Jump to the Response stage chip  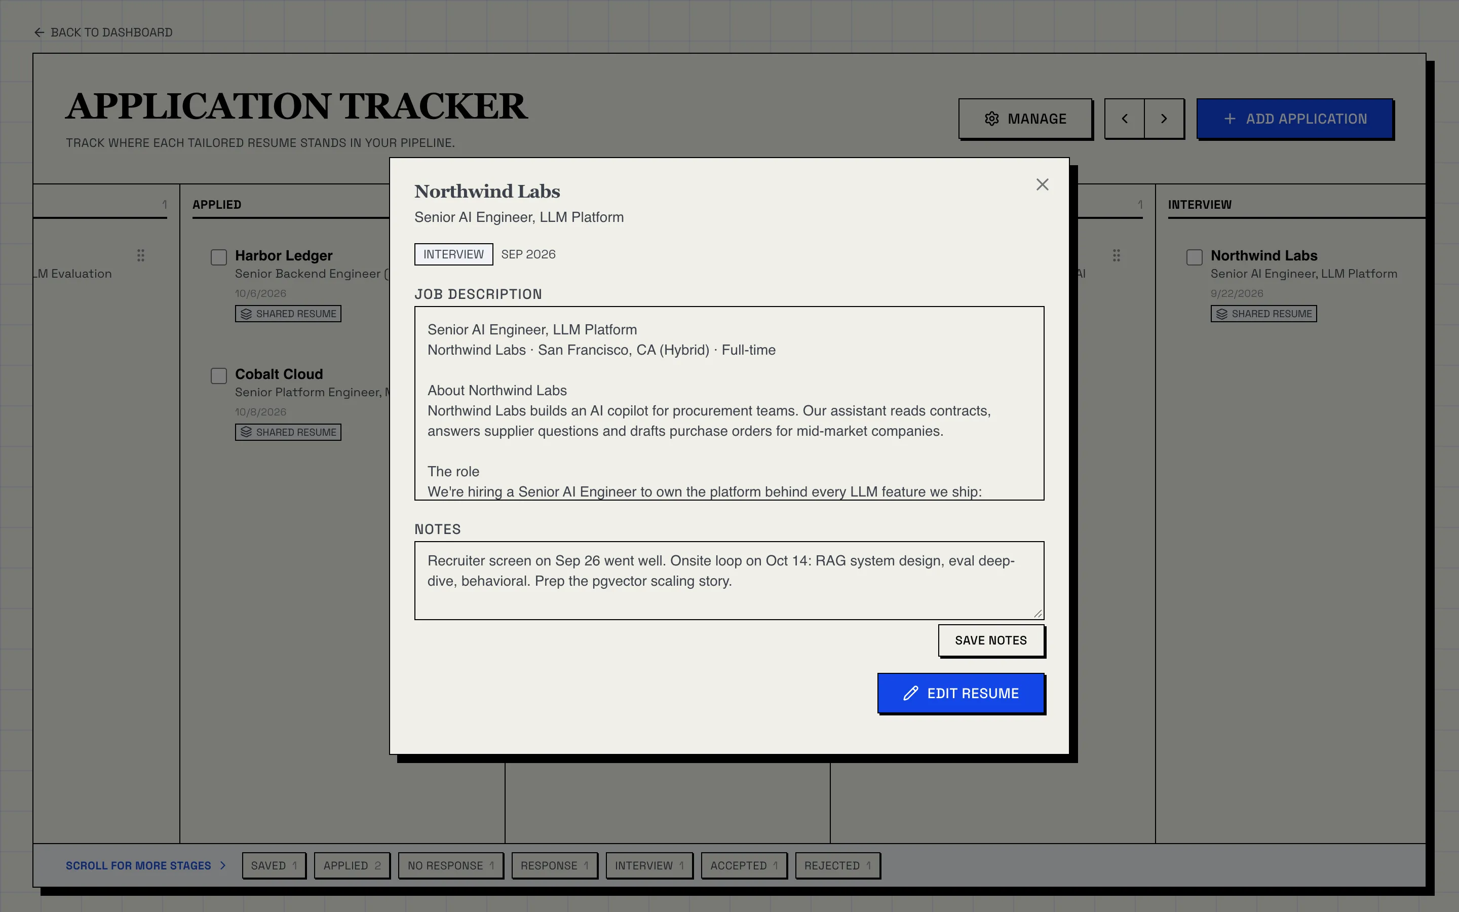click(554, 865)
